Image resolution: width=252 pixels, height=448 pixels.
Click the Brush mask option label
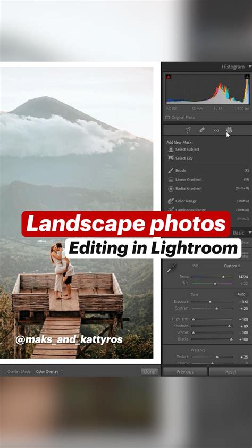(x=180, y=171)
